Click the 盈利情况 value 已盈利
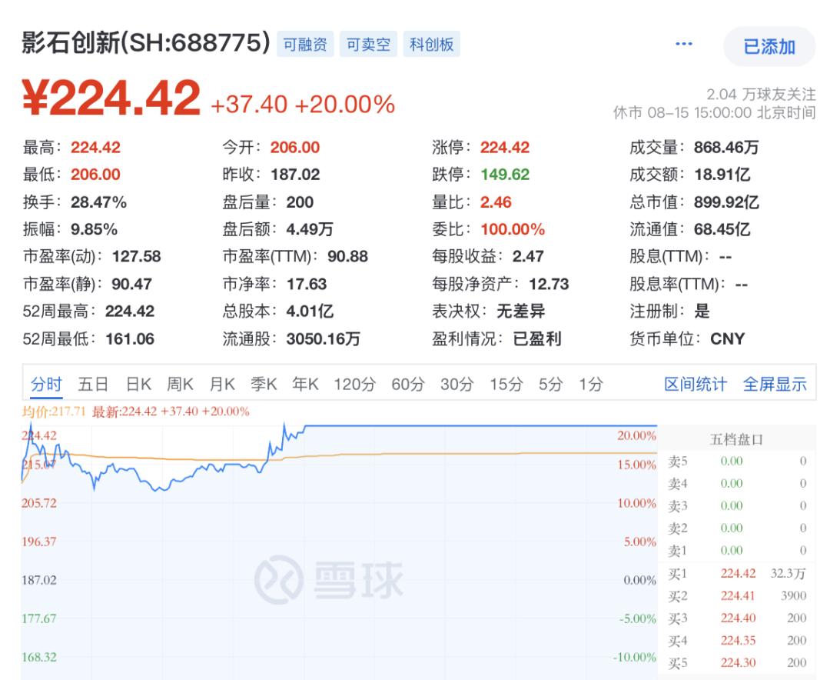 point(536,338)
